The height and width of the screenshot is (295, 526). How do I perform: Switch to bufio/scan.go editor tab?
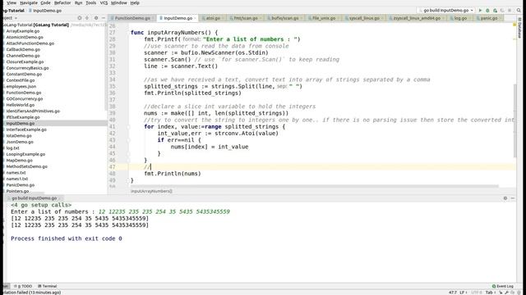[x=284, y=18]
